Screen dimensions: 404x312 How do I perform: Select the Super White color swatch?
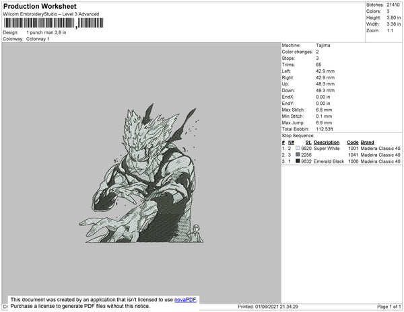pyautogui.click(x=298, y=148)
